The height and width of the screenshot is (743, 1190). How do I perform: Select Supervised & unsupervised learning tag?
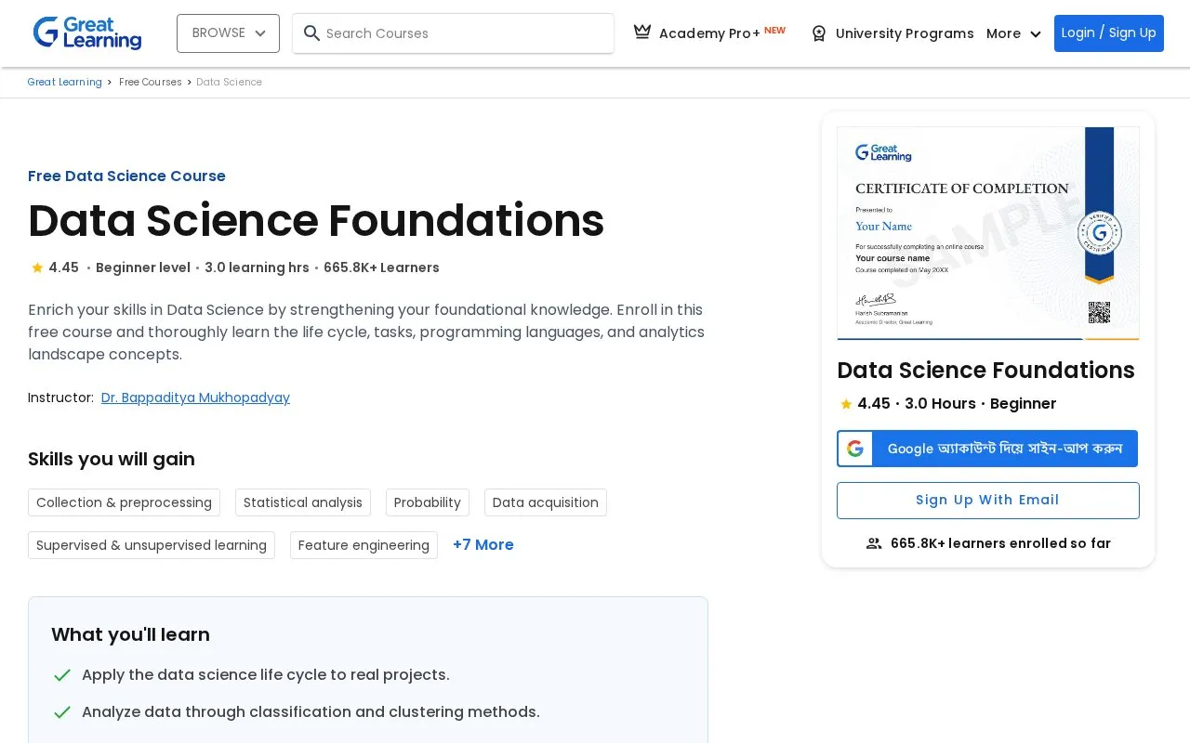point(152,545)
